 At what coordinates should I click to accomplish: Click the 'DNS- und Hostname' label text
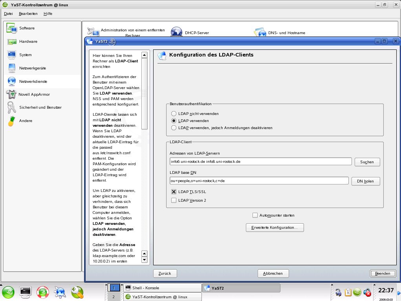tap(287, 33)
